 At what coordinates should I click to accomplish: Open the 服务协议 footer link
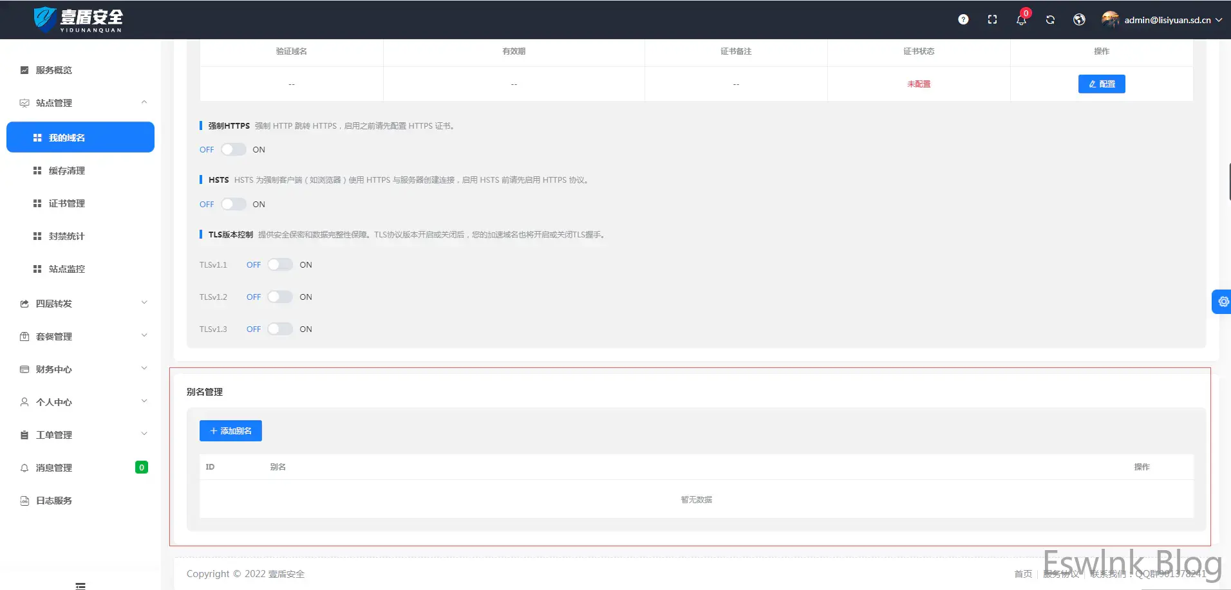pos(1061,574)
